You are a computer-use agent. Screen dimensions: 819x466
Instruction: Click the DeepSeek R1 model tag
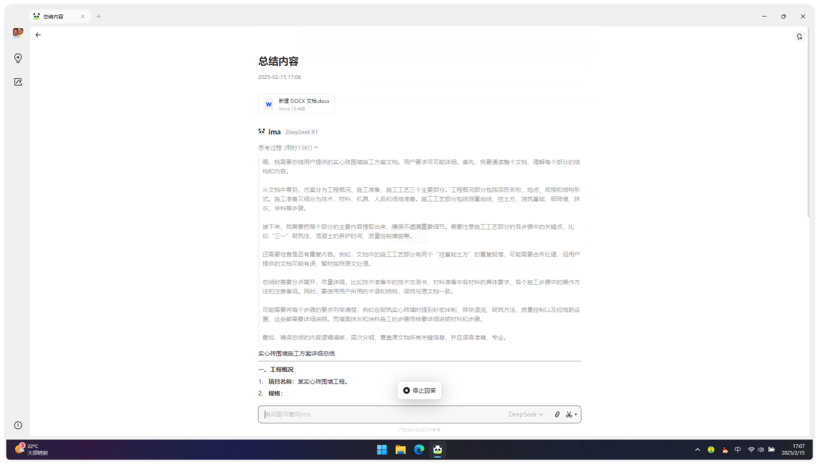click(302, 132)
